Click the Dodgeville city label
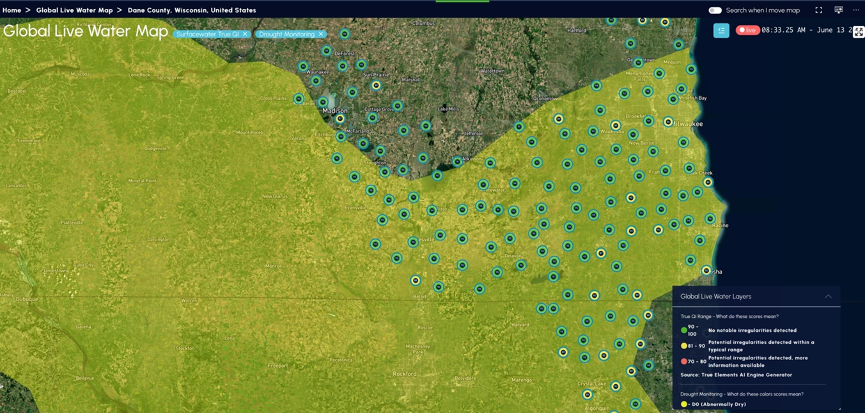The image size is (865, 413). point(155,148)
